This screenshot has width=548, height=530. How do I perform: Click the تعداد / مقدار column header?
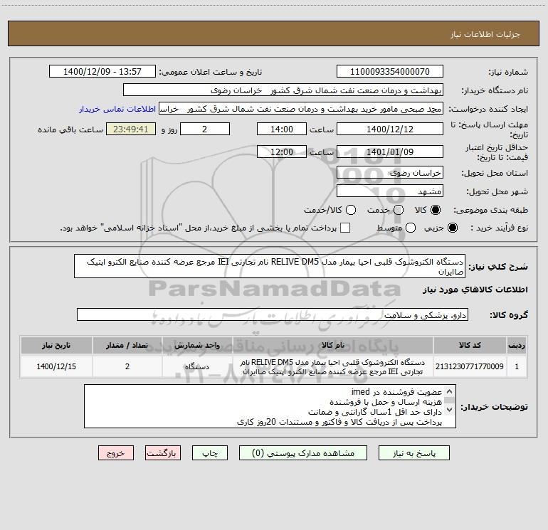click(x=127, y=345)
